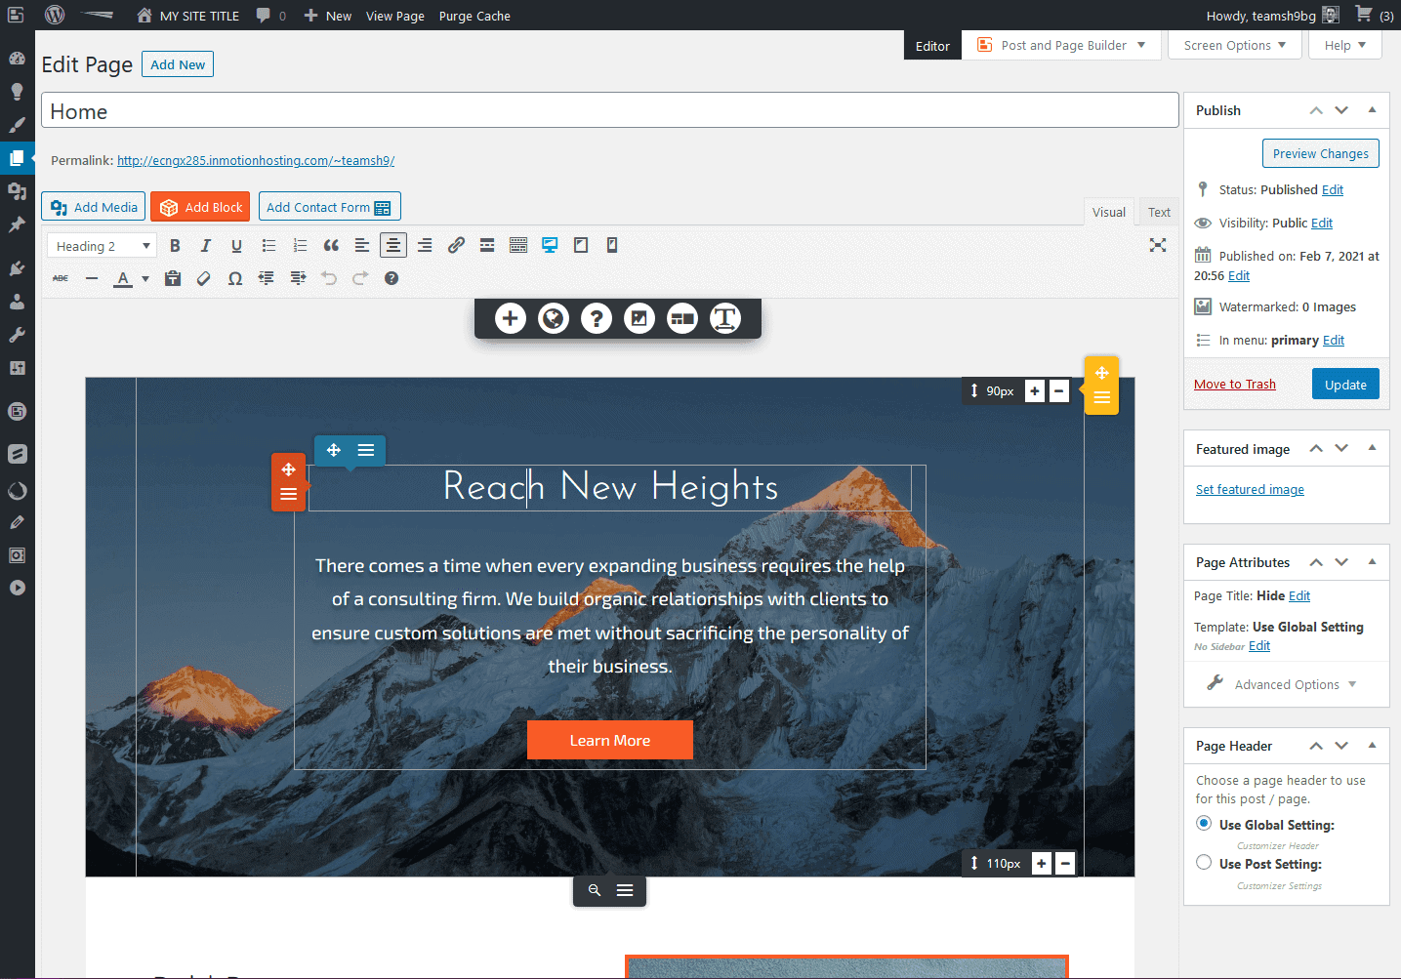Select Use Global Setting radio button
This screenshot has width=1401, height=979.
(x=1204, y=824)
